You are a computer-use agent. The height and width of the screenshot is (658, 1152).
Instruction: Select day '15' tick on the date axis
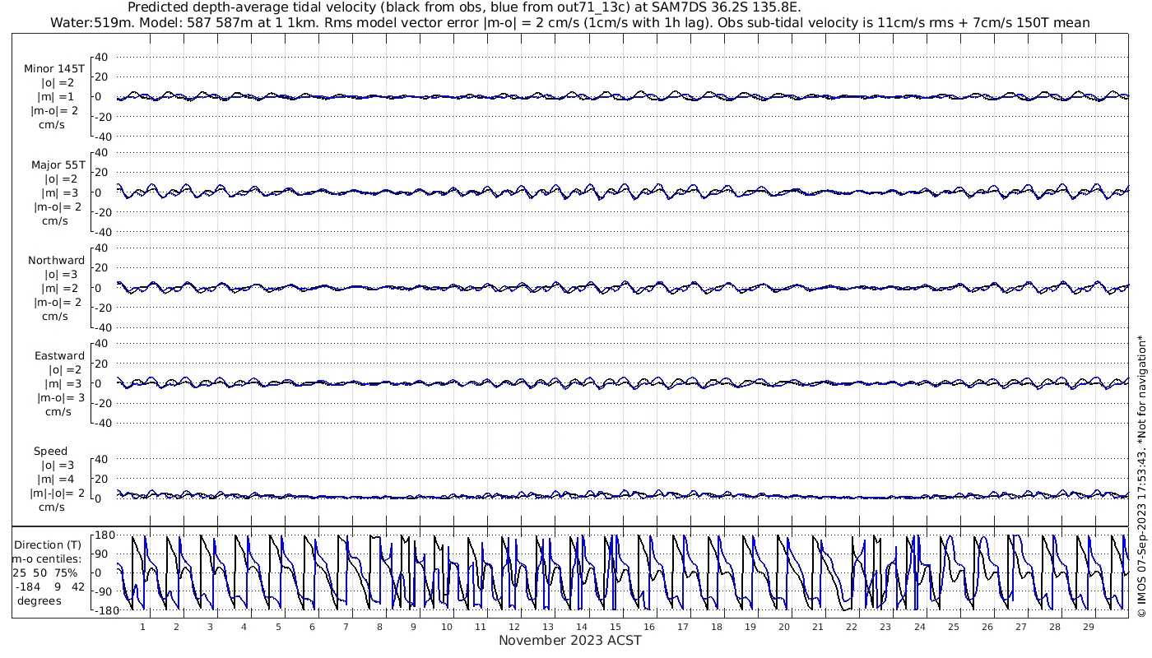tap(615, 627)
